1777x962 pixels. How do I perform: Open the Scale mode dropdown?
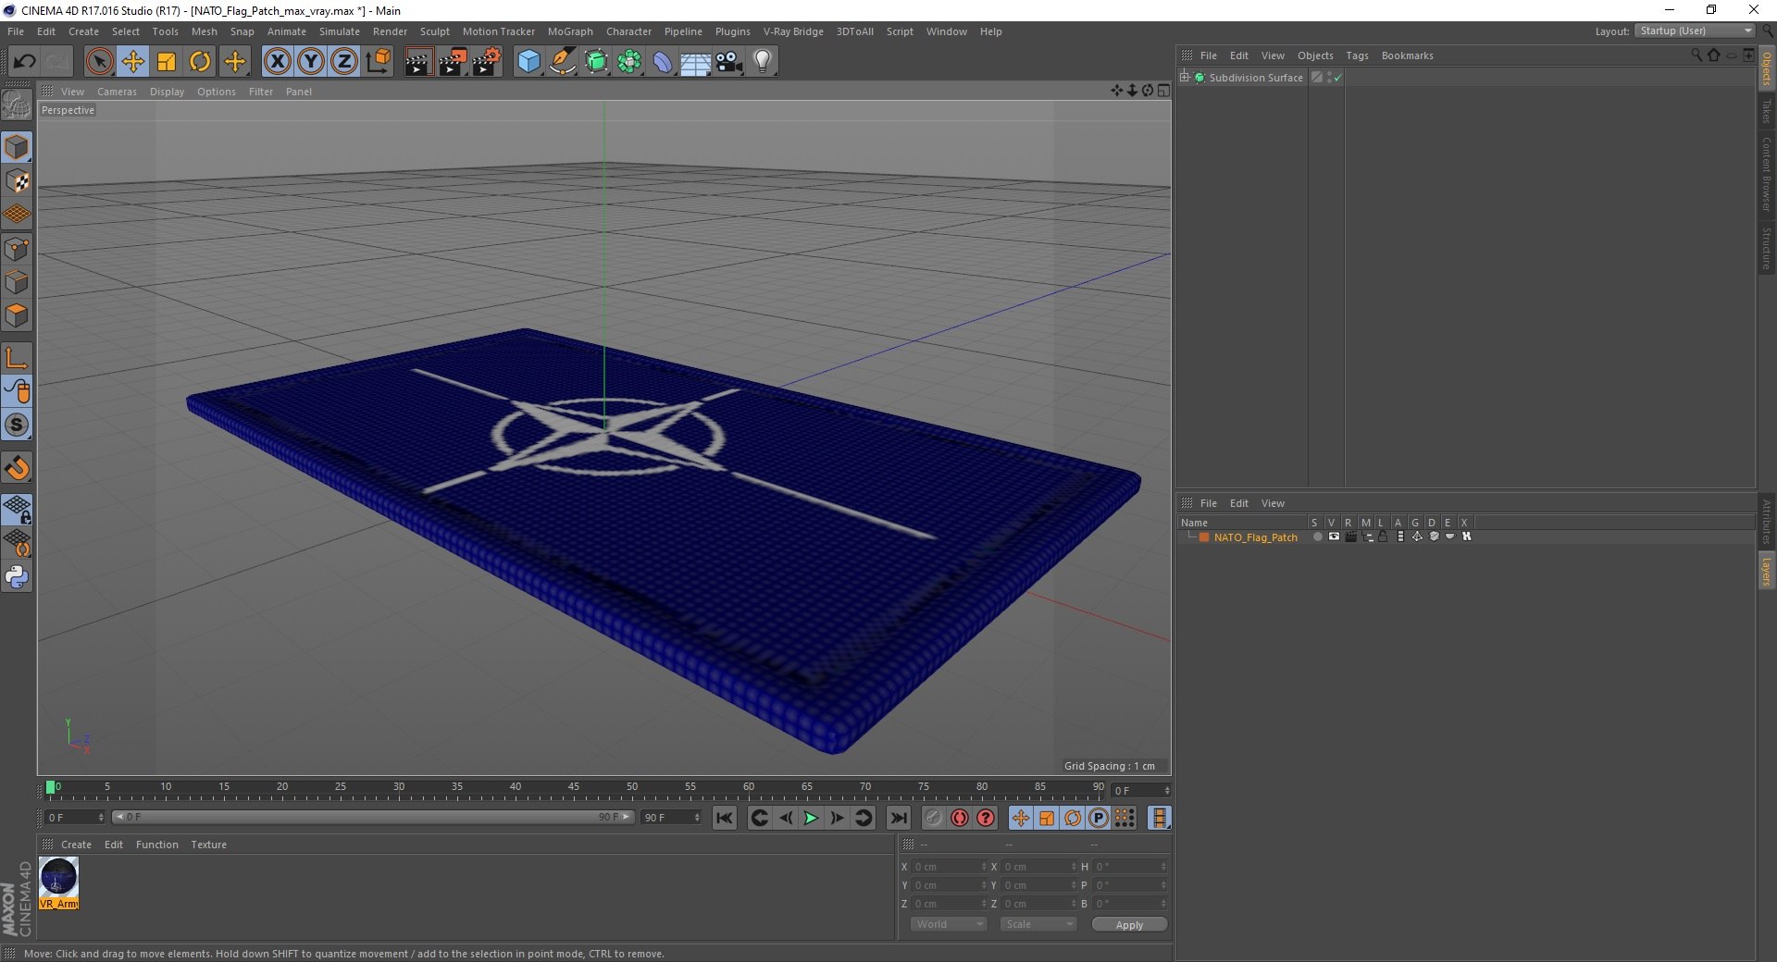tap(1038, 924)
